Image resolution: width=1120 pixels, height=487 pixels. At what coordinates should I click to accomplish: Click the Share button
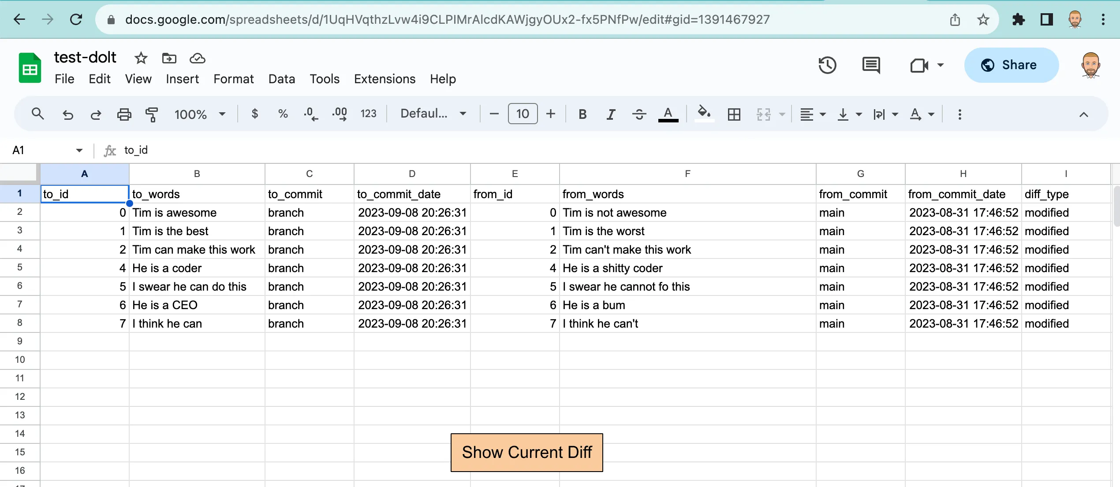pyautogui.click(x=1012, y=65)
